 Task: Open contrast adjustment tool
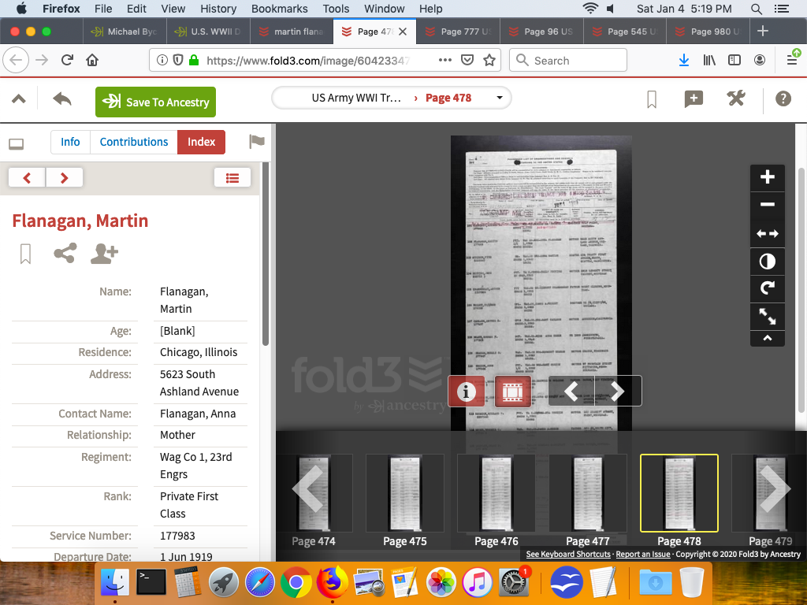[767, 261]
